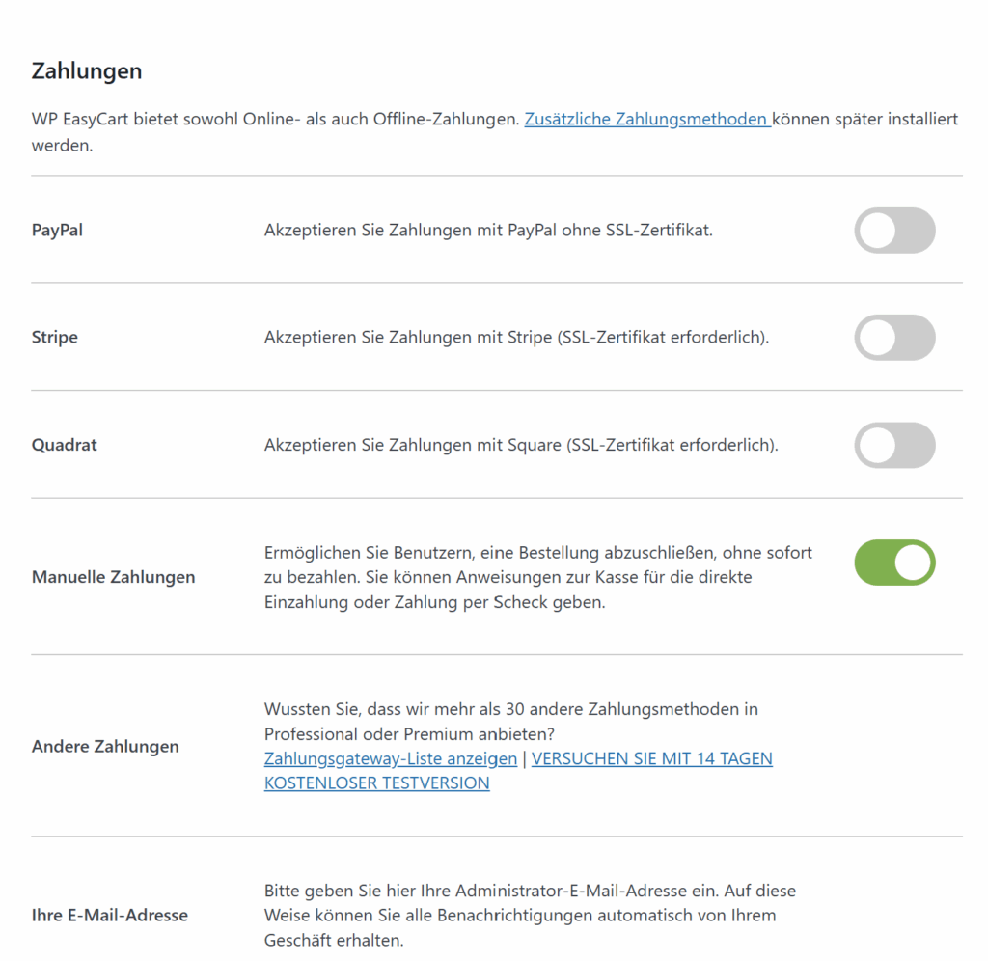The image size is (988, 961).
Task: Click the WP EasyCart intro paragraph
Action: tap(277, 120)
